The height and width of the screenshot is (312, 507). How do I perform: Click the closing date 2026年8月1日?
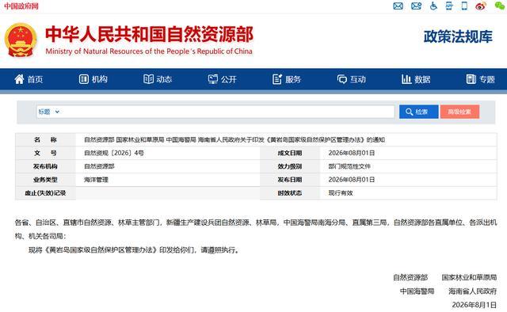(474, 305)
